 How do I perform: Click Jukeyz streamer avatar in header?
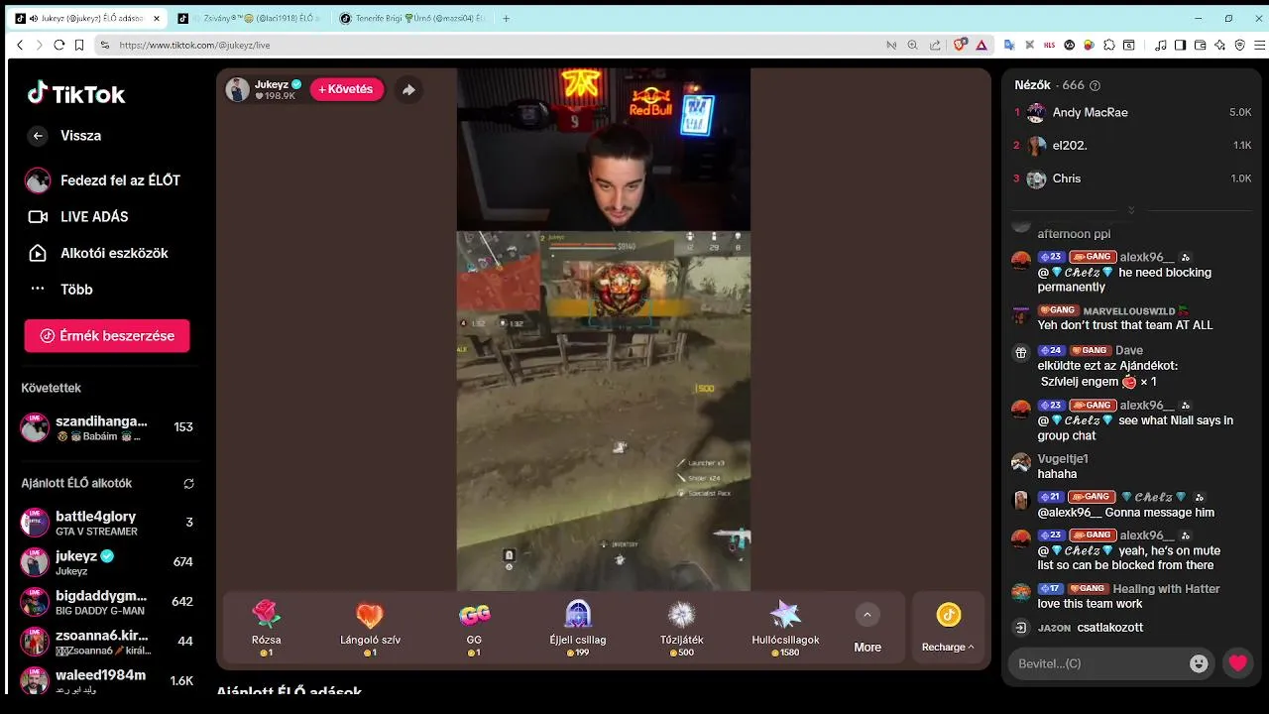pyautogui.click(x=238, y=89)
